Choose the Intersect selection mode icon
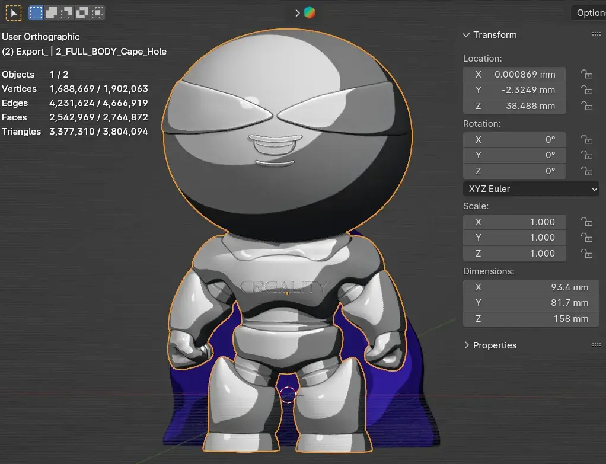The height and width of the screenshot is (464, 606). tap(98, 12)
